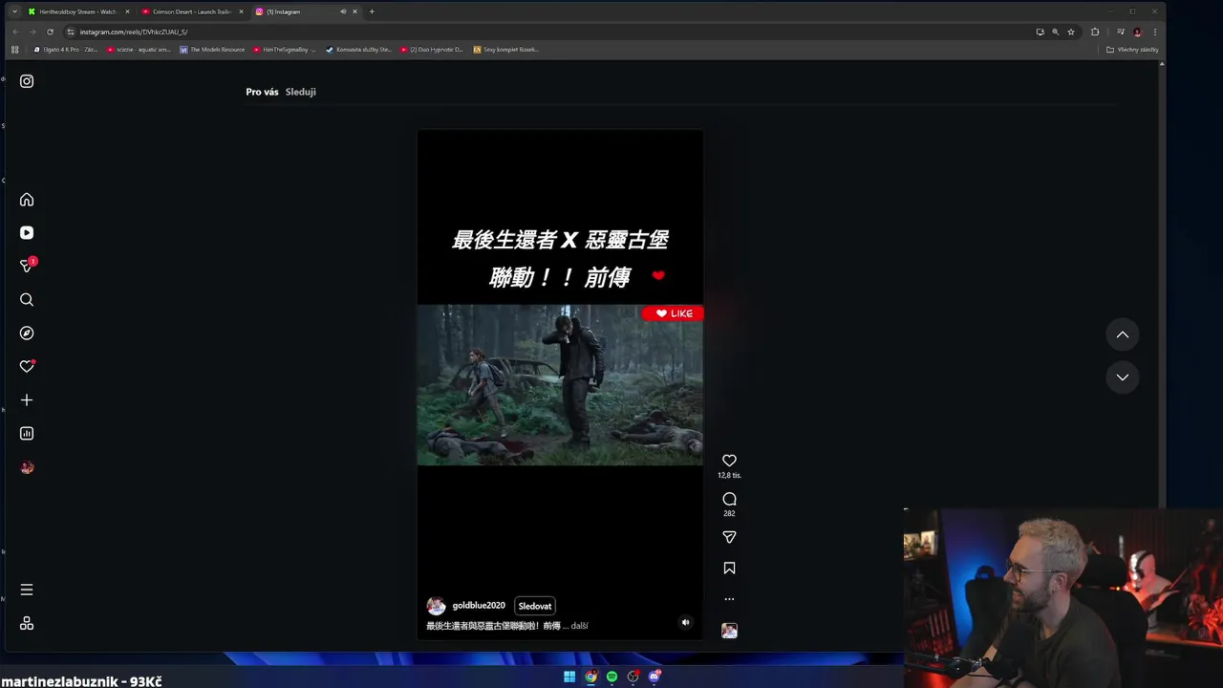Go to previous reel with up chevron

click(x=1123, y=334)
